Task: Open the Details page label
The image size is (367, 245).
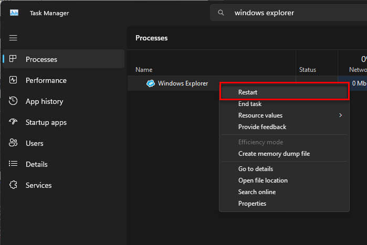Action: point(37,164)
